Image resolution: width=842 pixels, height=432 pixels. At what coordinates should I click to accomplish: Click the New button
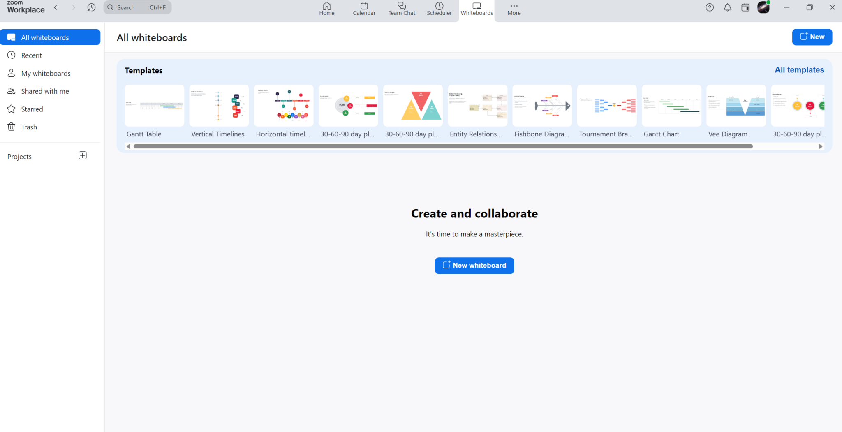812,37
